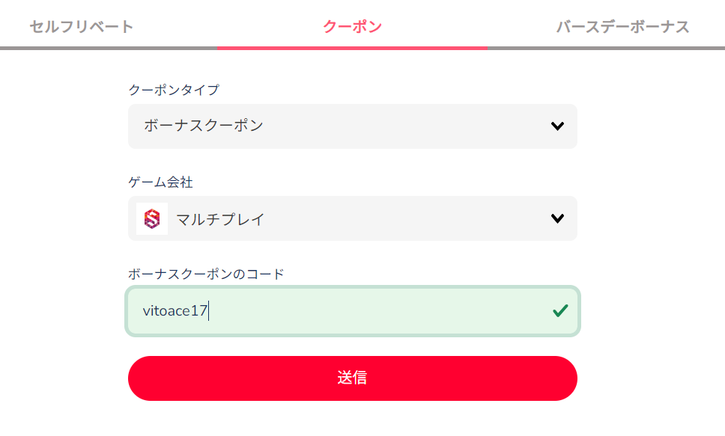Click the gray underline below バースデーボーナス tab
Screen dimensions: 725x436
(606, 48)
